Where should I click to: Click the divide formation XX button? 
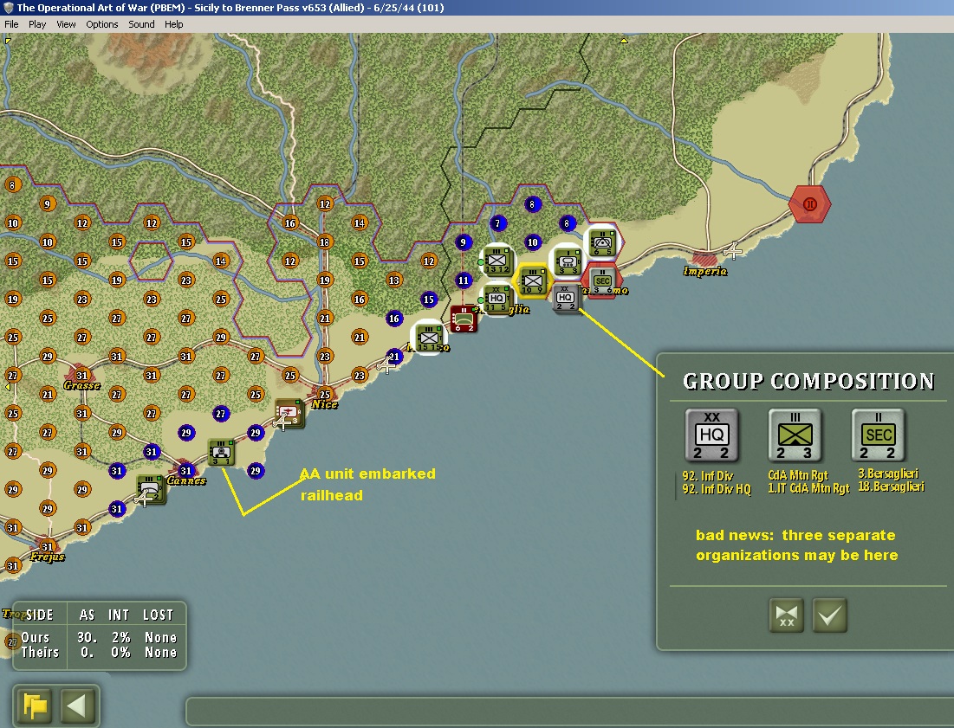[x=787, y=615]
